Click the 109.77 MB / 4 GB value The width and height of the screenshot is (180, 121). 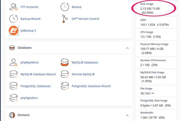click(152, 49)
